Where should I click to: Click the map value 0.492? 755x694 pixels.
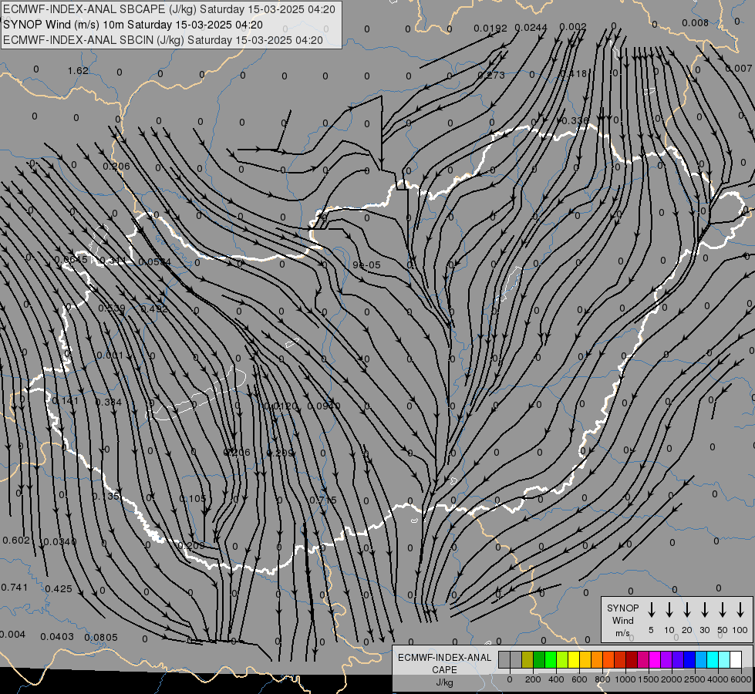click(154, 308)
